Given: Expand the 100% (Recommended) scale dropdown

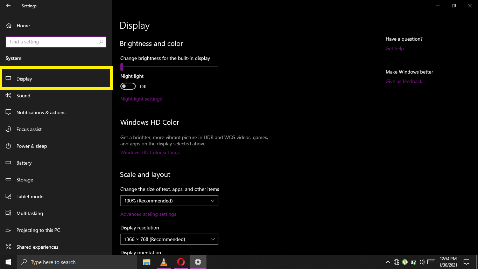Looking at the screenshot, I should tap(169, 201).
